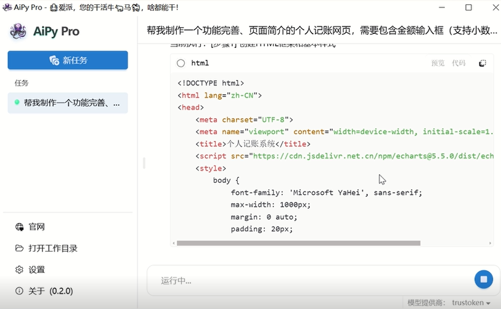501x309 pixels.
Task: Click the task title header text
Action: click(x=322, y=31)
